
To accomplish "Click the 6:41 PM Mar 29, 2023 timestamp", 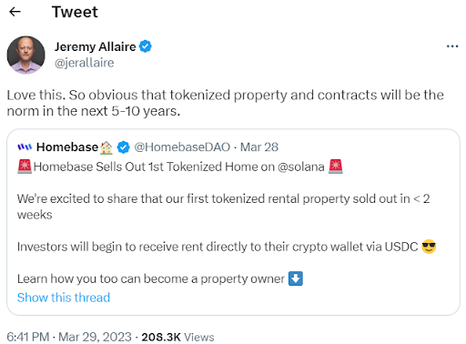I will 69,337.
